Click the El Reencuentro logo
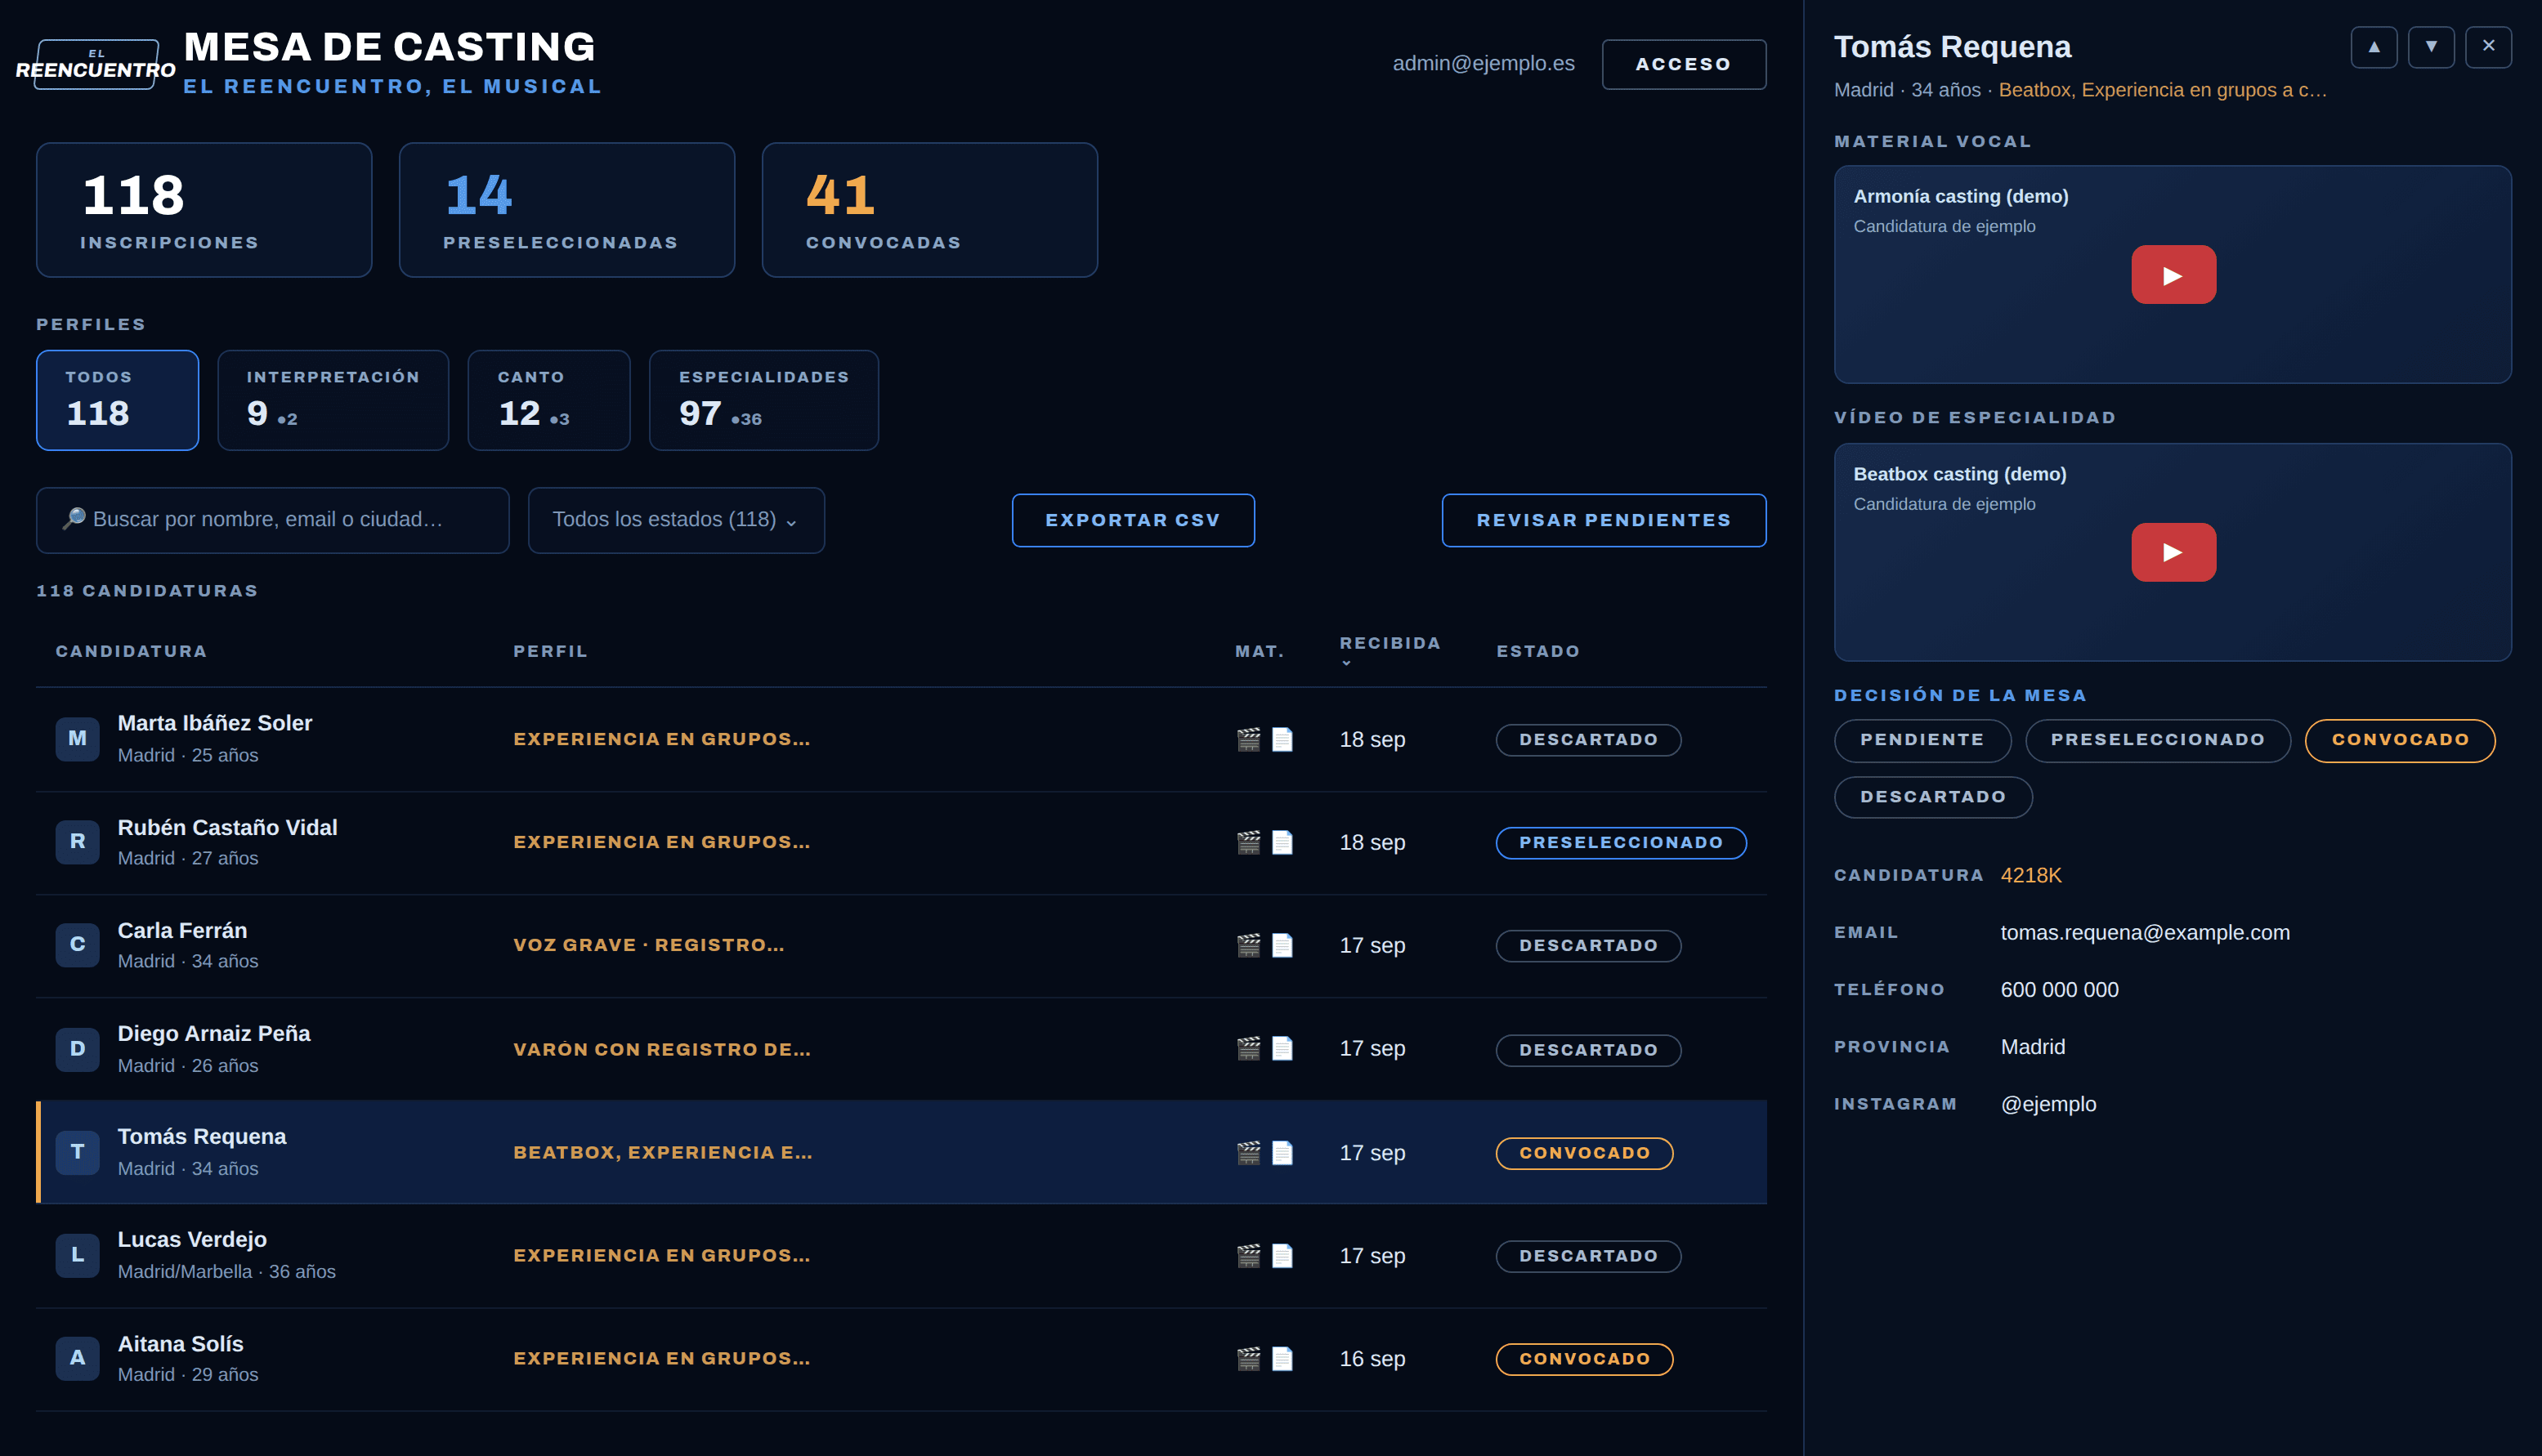 pos(96,64)
